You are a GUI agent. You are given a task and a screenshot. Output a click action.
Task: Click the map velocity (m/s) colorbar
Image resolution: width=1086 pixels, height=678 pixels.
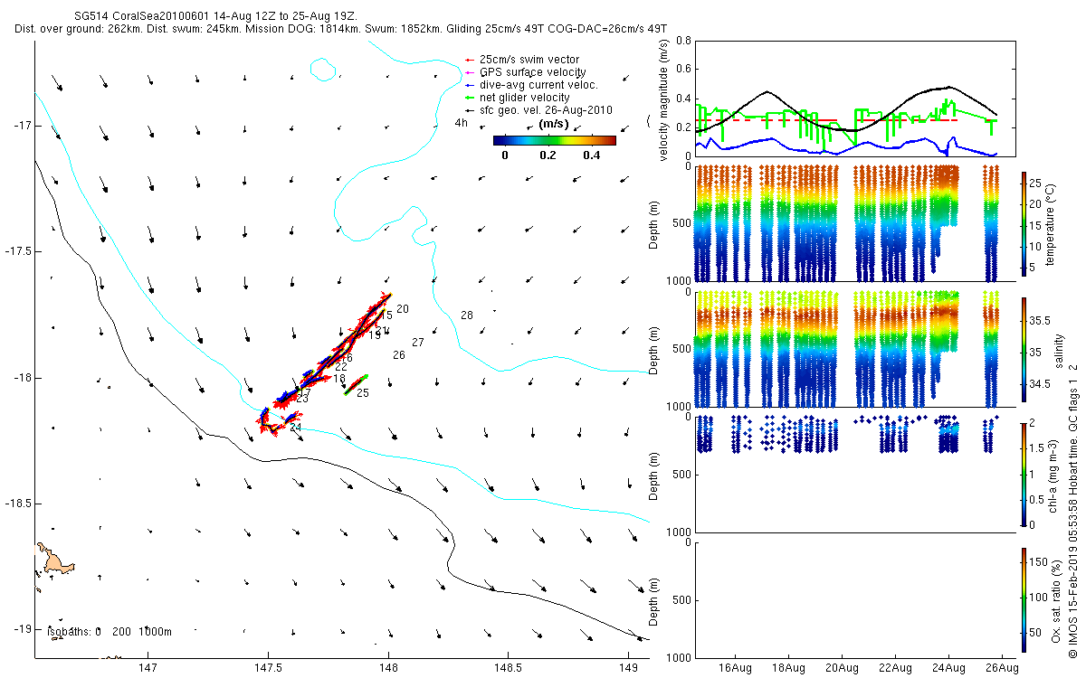click(555, 140)
